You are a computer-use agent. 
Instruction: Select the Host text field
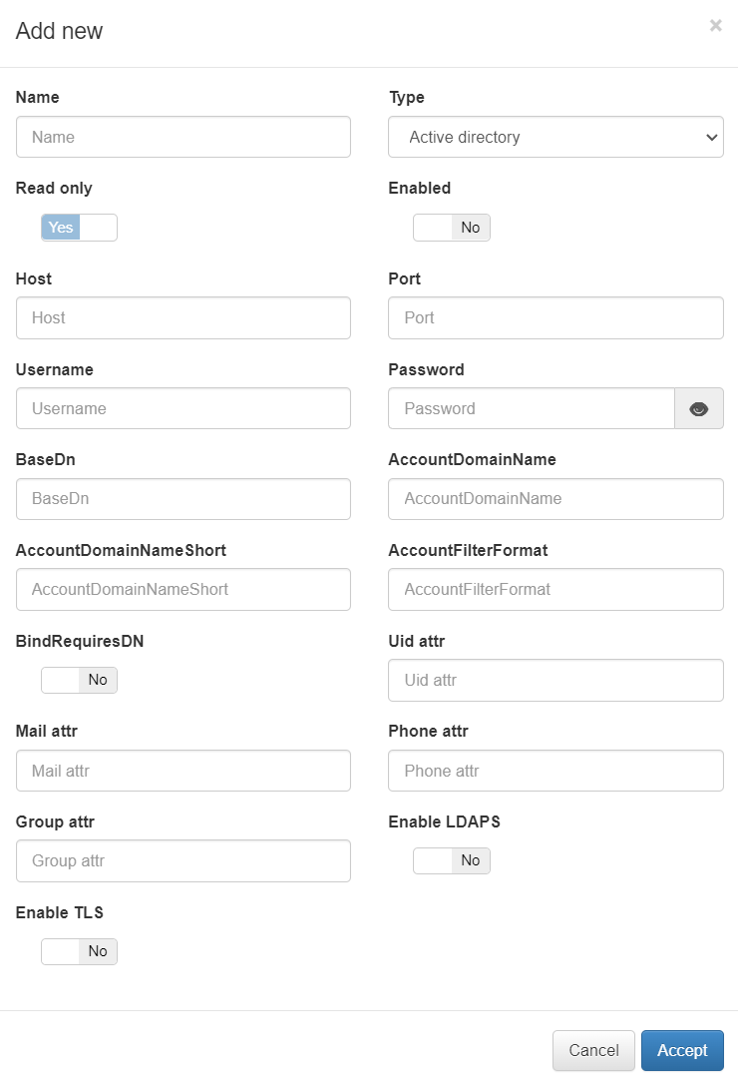pos(184,317)
